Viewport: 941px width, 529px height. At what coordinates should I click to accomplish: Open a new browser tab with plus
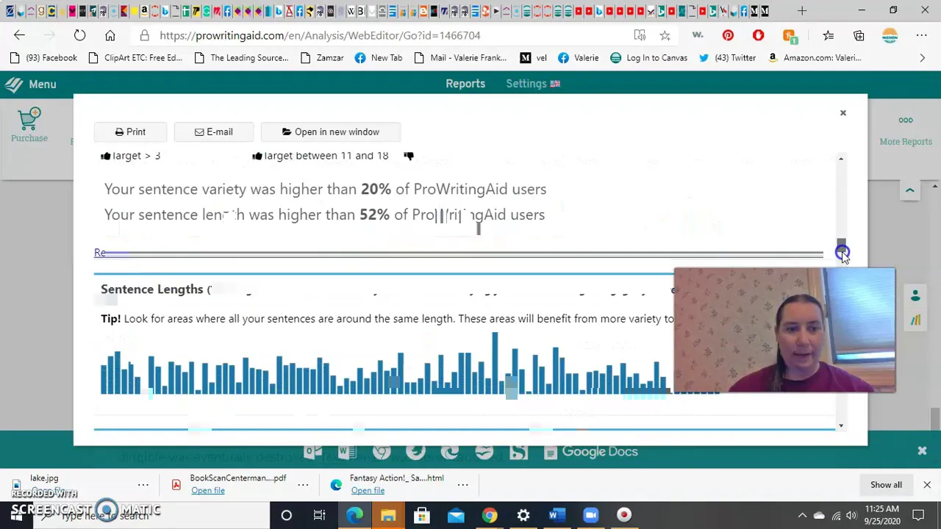tap(802, 11)
